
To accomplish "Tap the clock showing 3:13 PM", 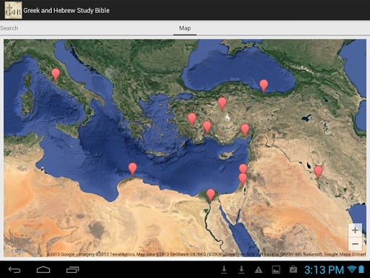I will tap(324, 270).
